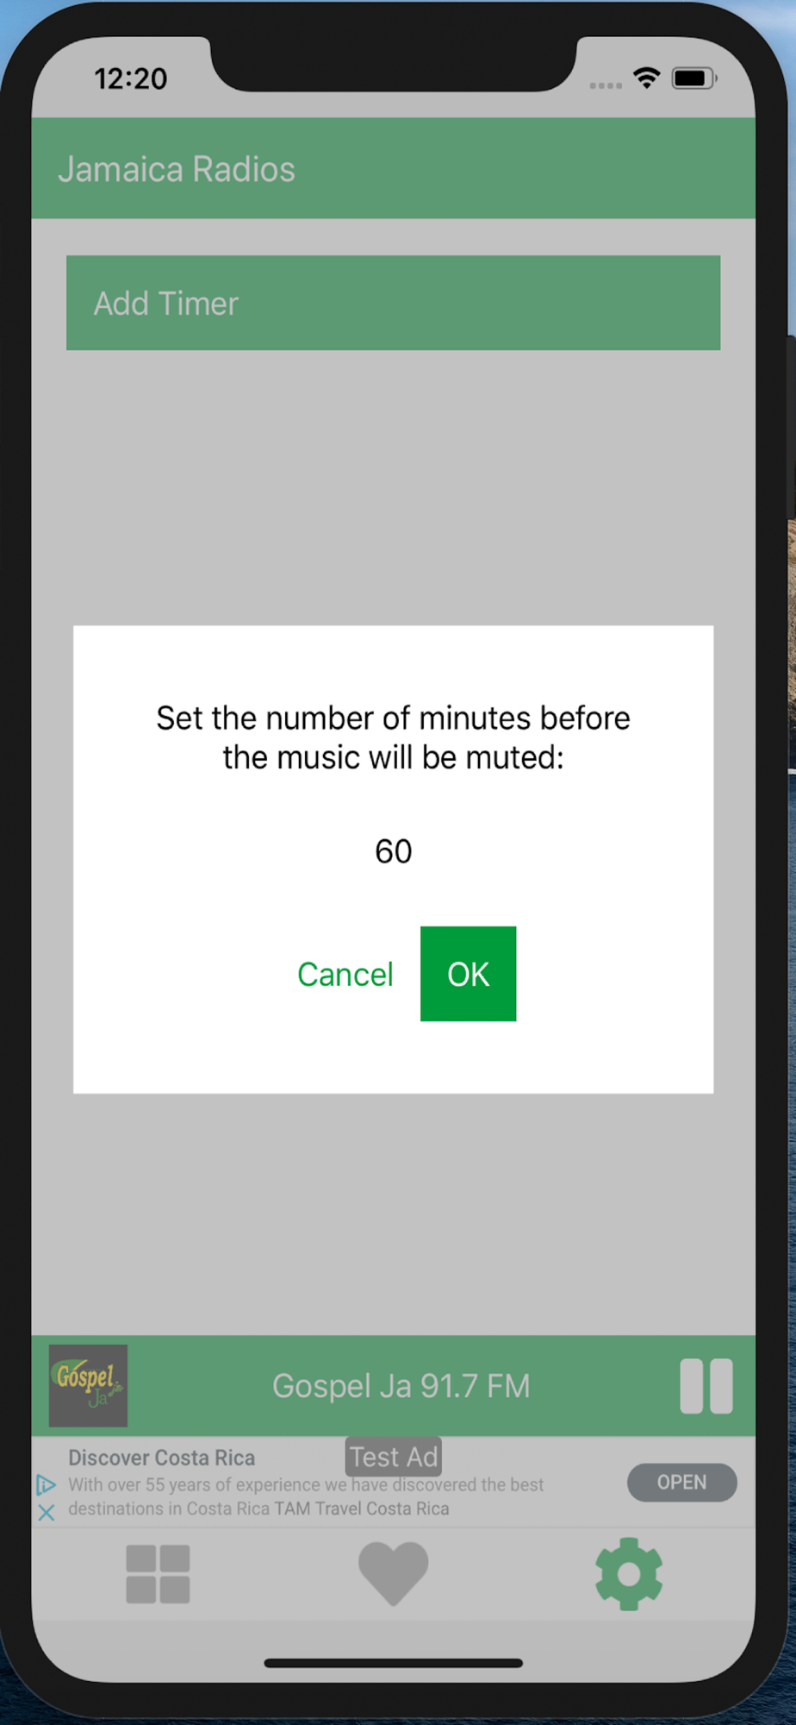
Task: Click the Gospel Ja station logo thumbnail
Action: coord(88,1385)
